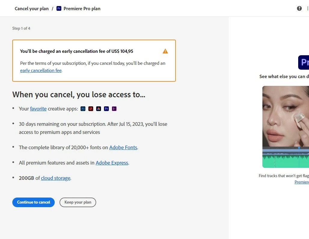This screenshot has width=309, height=239.
Task: Click 'All premium features and assets in' text
Action: 57,163
